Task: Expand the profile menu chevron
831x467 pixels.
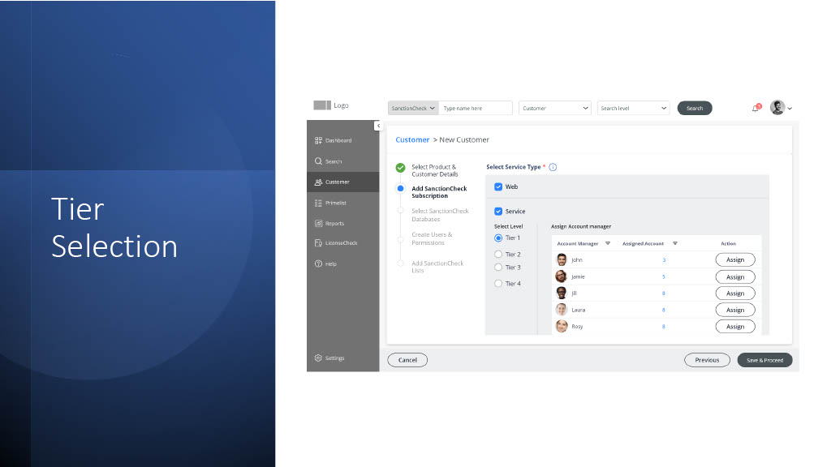Action: coord(790,109)
